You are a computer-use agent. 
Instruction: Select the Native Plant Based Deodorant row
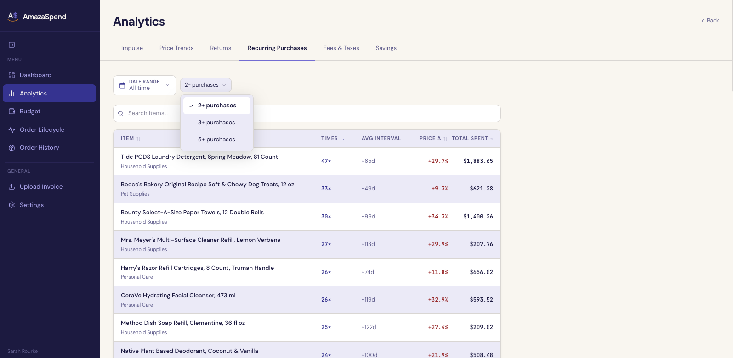click(307, 350)
